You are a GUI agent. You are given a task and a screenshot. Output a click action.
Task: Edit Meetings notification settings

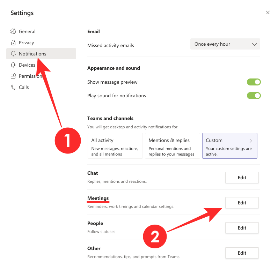click(242, 203)
